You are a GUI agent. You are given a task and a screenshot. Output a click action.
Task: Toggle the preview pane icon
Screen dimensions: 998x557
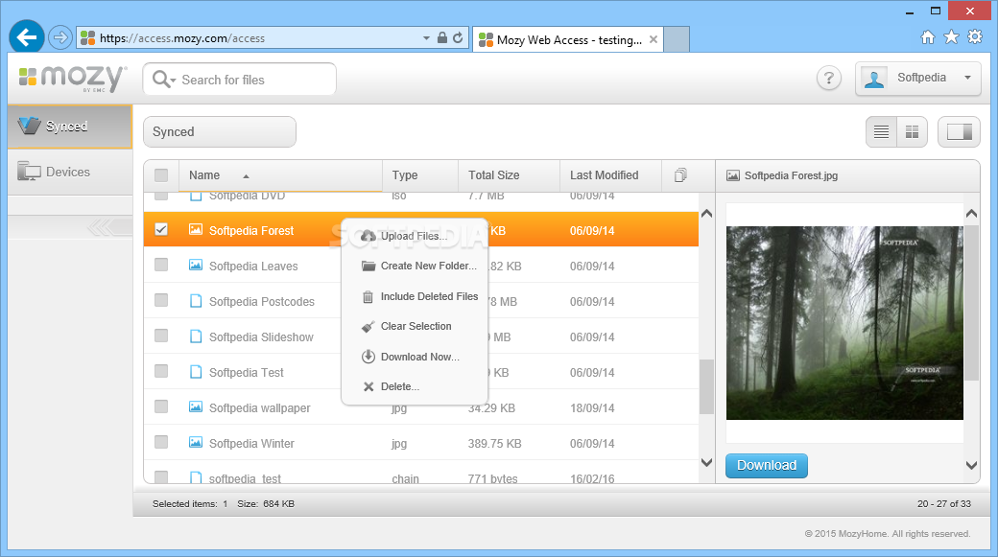(x=959, y=131)
